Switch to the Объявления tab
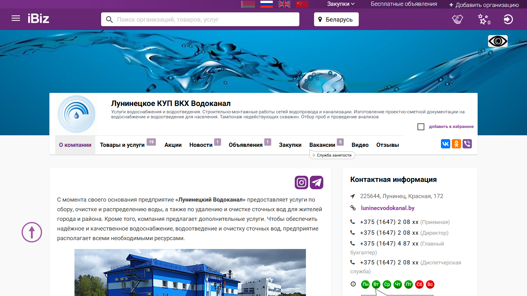 (246, 145)
